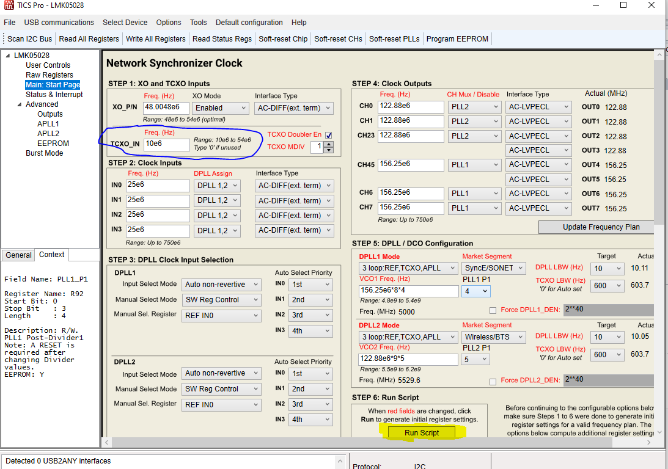Screen dimensions: 668x469
Task: Enable the Force DPLL1_DEN checkbox
Action: click(493, 310)
